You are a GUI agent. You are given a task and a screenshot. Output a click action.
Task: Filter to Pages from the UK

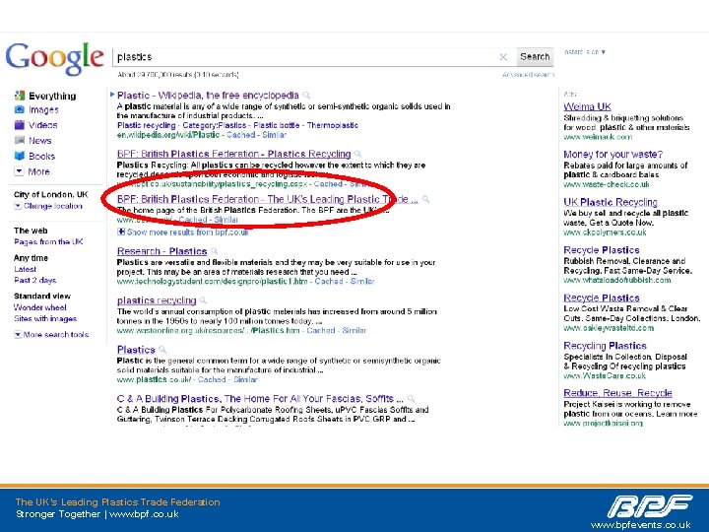(x=48, y=241)
